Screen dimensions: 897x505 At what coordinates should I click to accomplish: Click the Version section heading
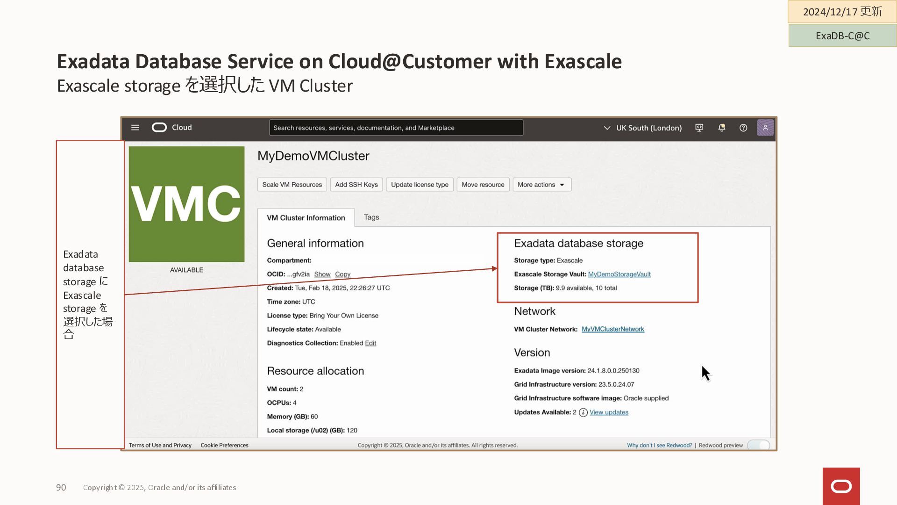point(532,353)
